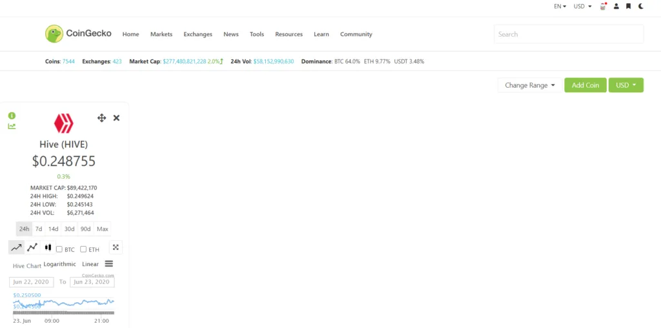Click the $0.248755 price value

(64, 161)
